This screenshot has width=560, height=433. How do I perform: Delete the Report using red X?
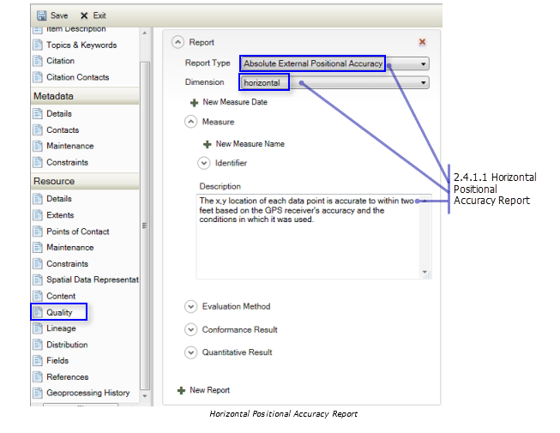pos(422,42)
